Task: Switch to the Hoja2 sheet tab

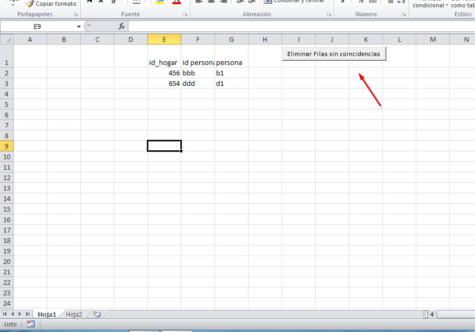Action: point(74,314)
